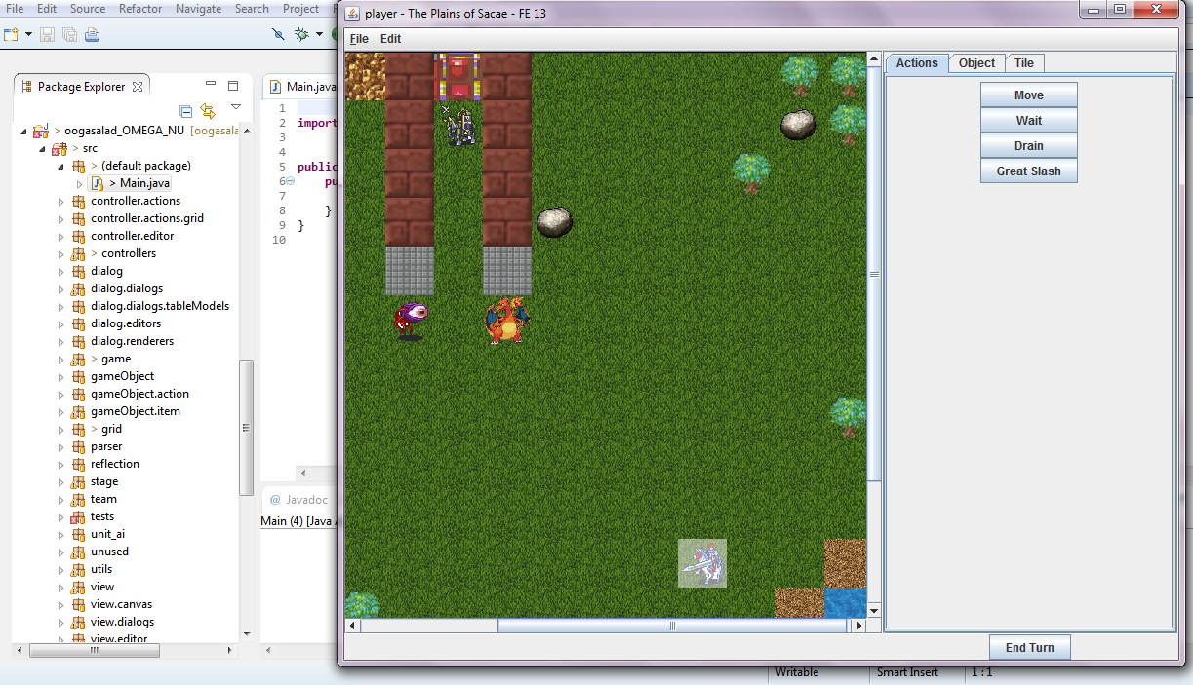The height and width of the screenshot is (685, 1193).
Task: Open the Edit menu in game window
Action: (390, 39)
